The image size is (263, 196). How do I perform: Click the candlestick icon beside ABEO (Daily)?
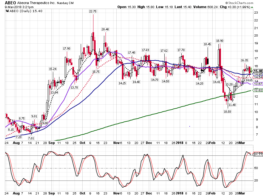click(x=7, y=11)
